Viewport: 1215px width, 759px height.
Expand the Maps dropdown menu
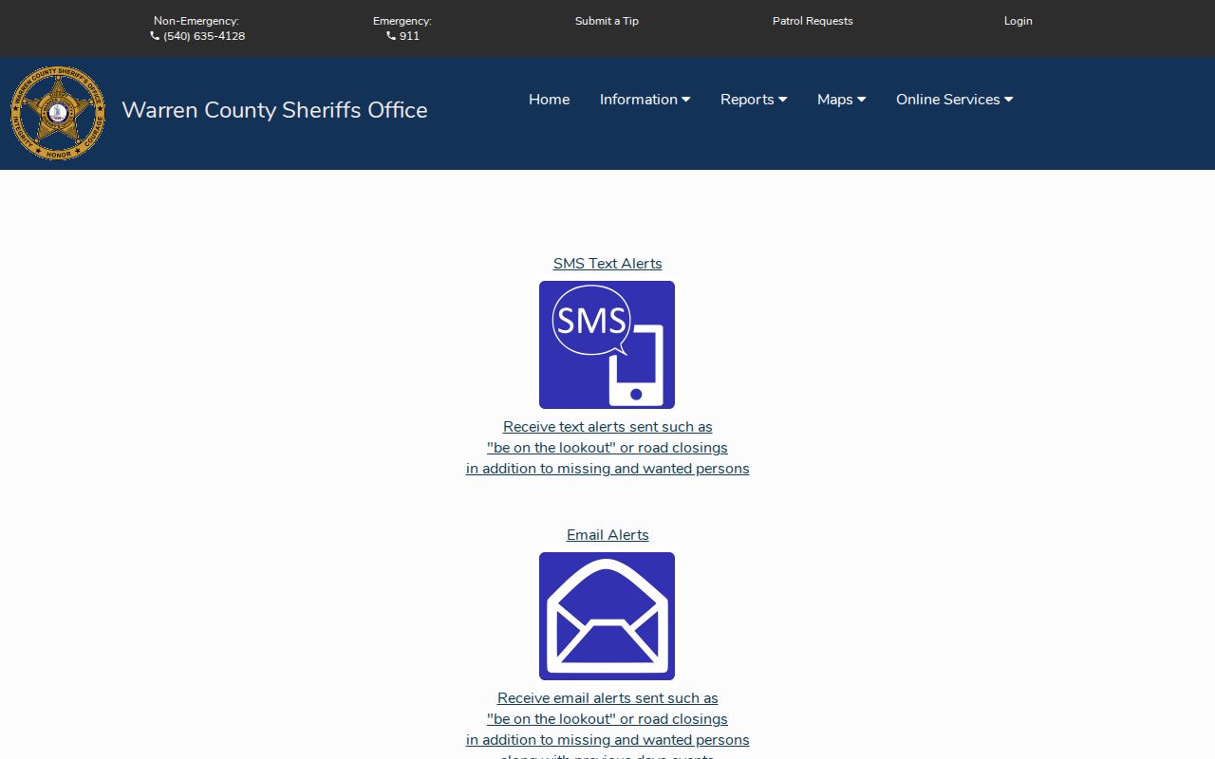(x=841, y=100)
